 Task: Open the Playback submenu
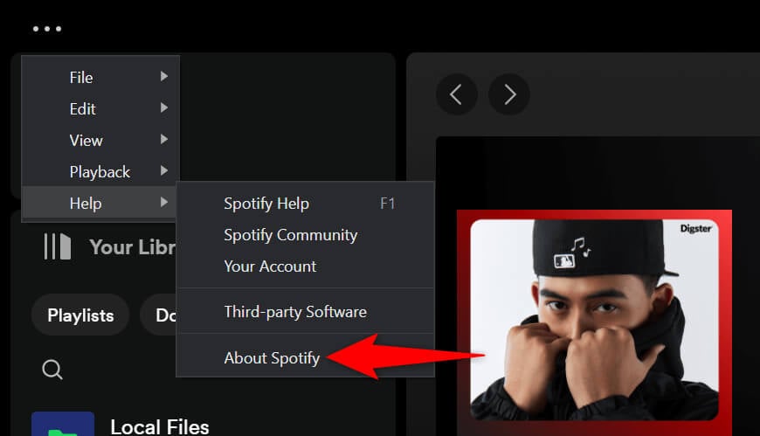click(100, 172)
